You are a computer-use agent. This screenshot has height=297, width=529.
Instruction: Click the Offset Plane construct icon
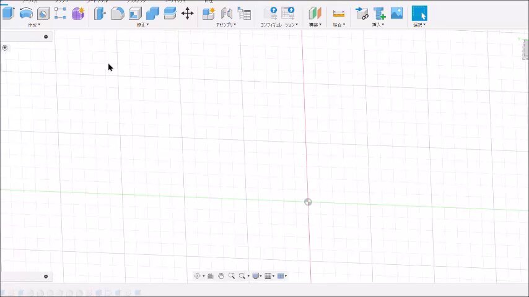pos(315,14)
